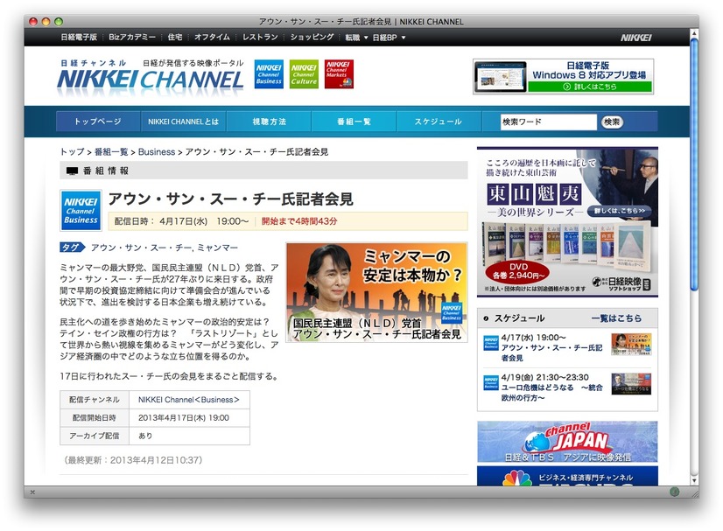
Task: Open 視聴方法 navigation tab
Action: pos(269,122)
